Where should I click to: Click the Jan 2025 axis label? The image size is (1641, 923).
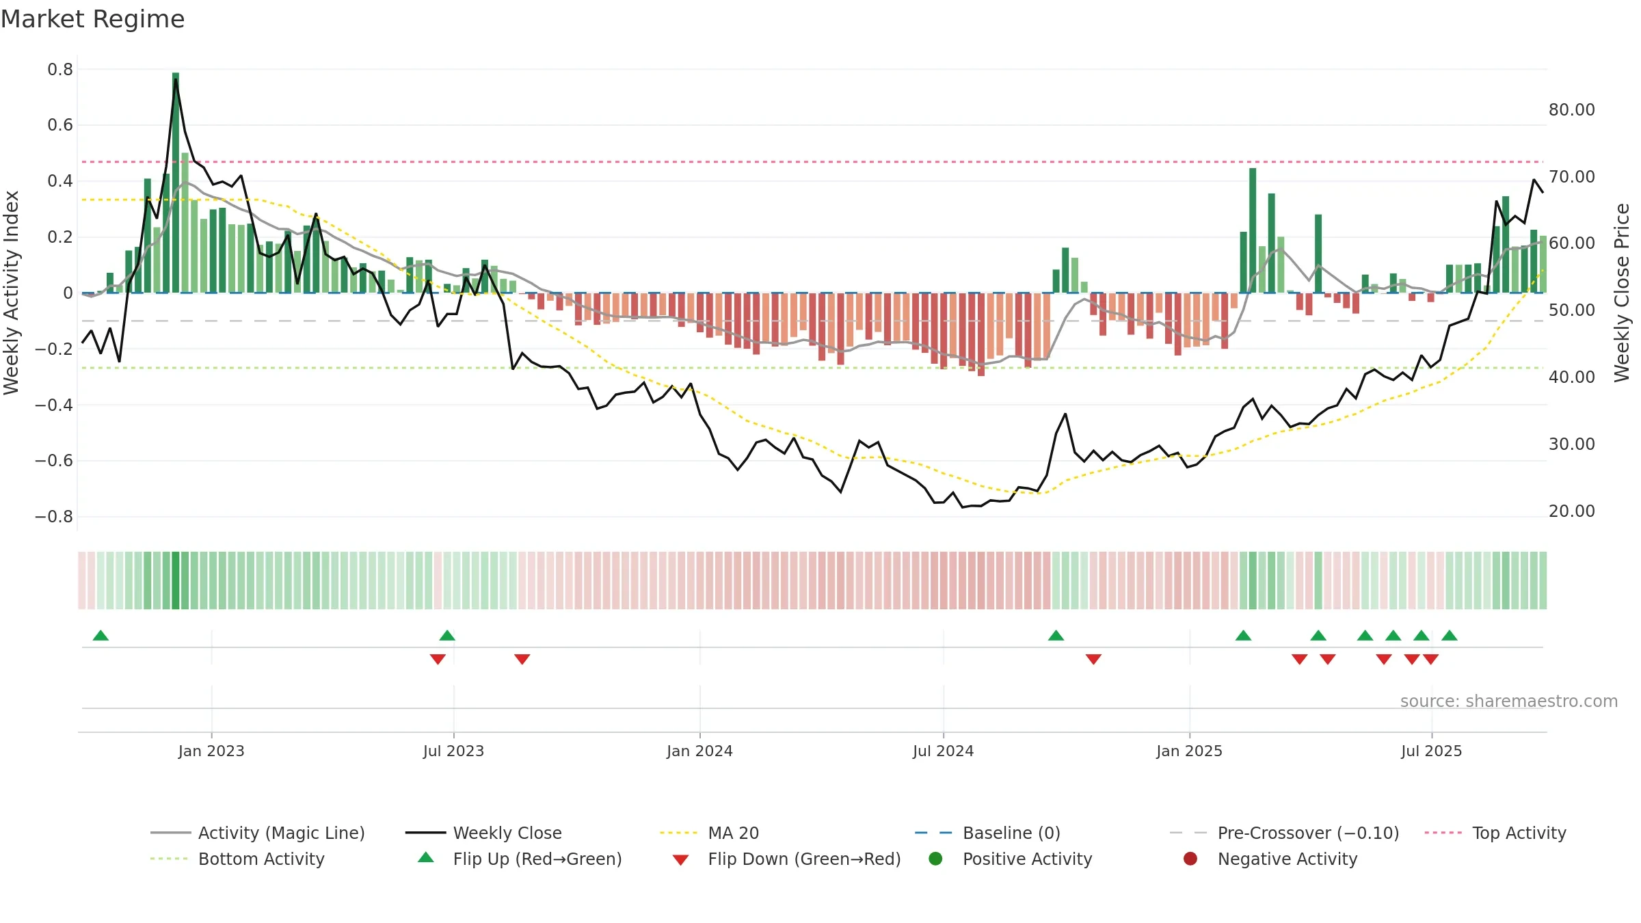click(1189, 751)
